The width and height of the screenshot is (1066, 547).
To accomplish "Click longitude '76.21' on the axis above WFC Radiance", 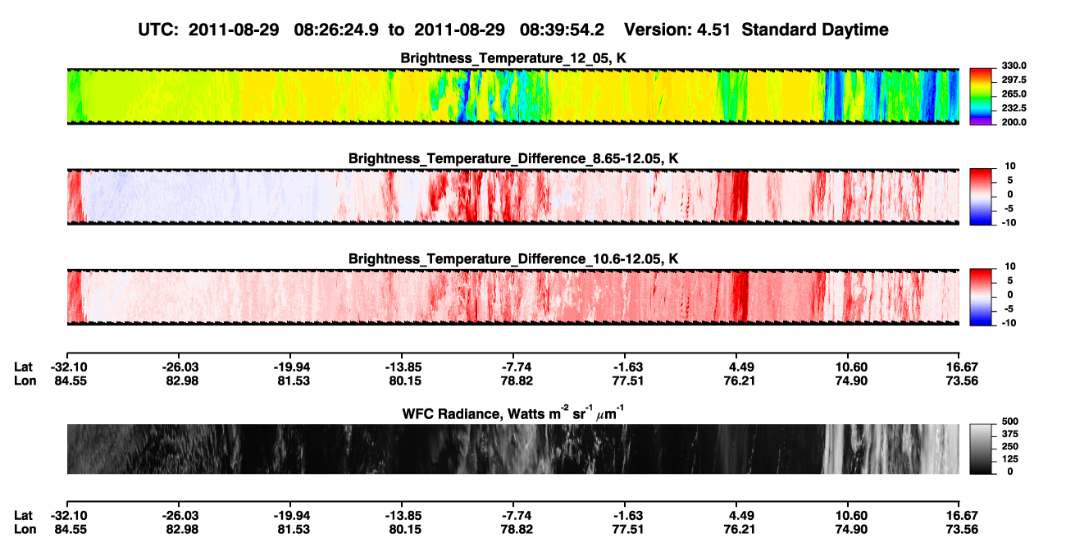I will pyautogui.click(x=740, y=381).
